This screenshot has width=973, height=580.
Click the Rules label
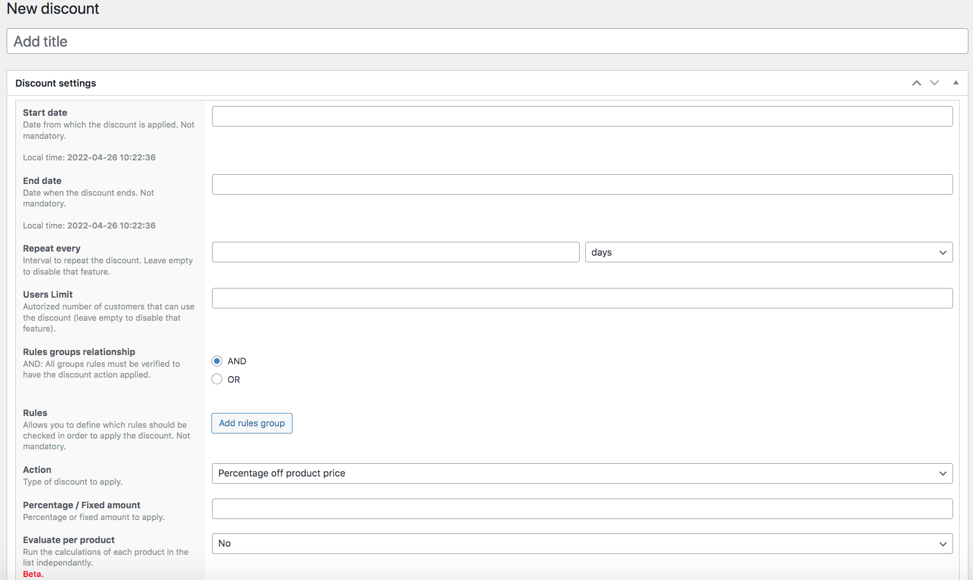[x=35, y=413]
